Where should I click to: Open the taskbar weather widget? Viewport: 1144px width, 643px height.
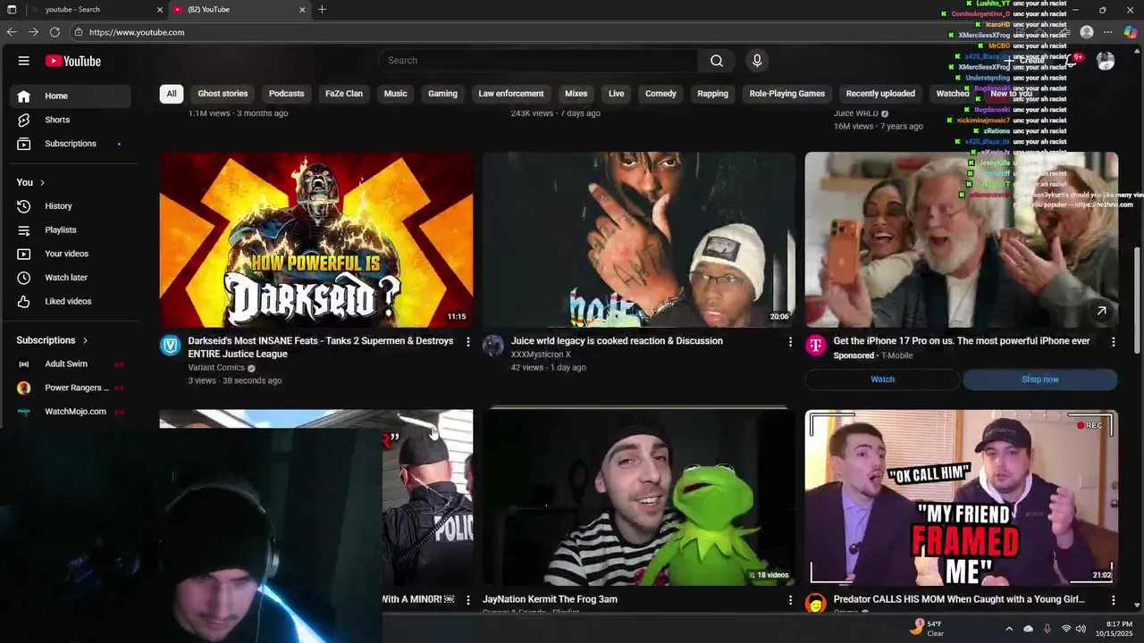[x=928, y=628]
